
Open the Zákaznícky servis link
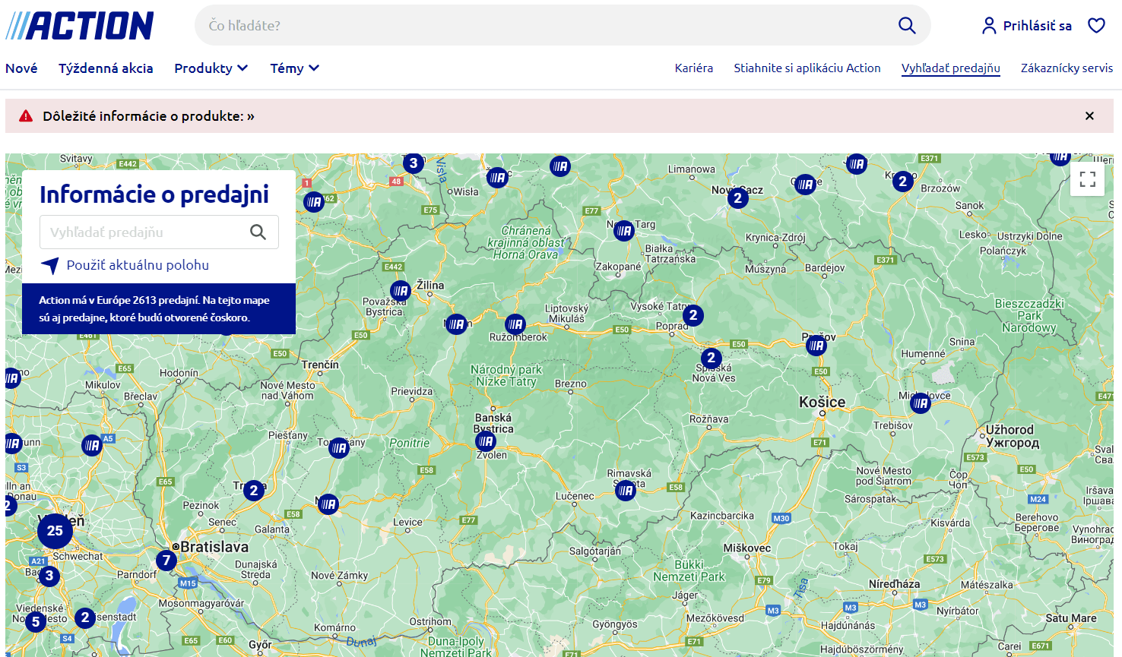coord(1067,68)
